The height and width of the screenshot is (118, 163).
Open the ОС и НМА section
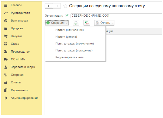tap(18, 59)
